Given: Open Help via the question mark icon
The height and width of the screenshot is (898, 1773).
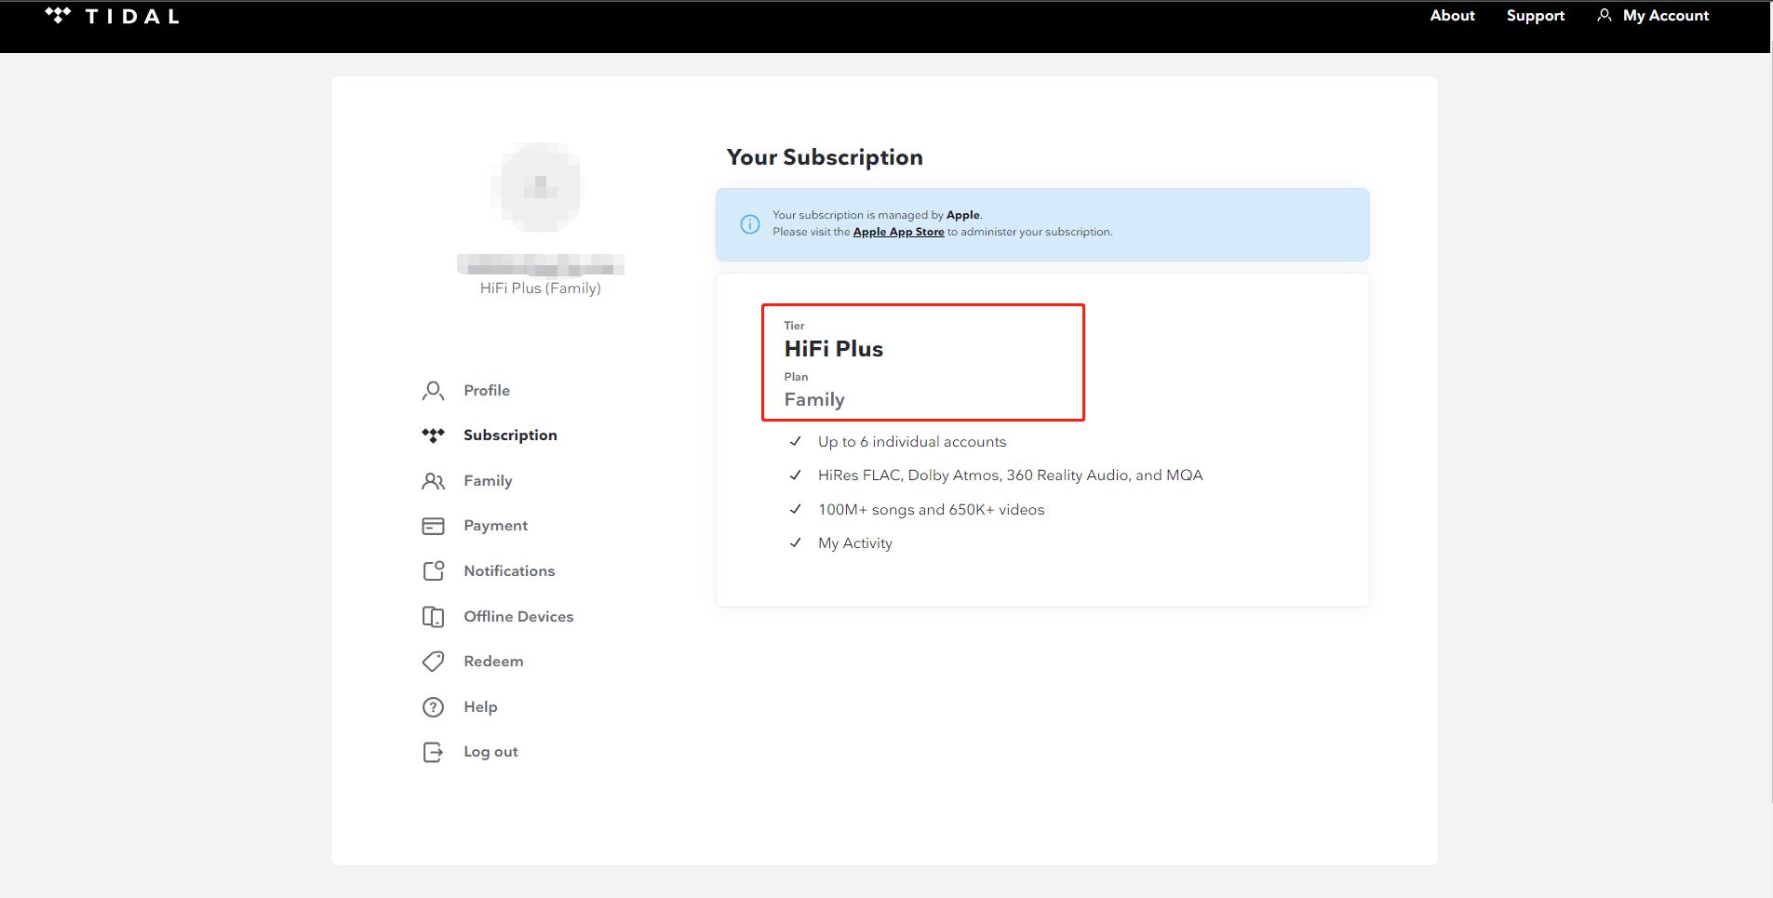Looking at the screenshot, I should [433, 707].
